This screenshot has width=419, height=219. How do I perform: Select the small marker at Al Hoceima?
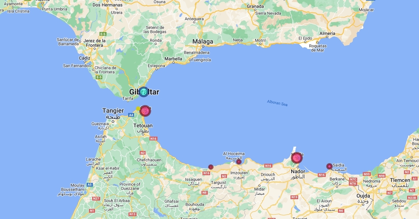[239, 162]
